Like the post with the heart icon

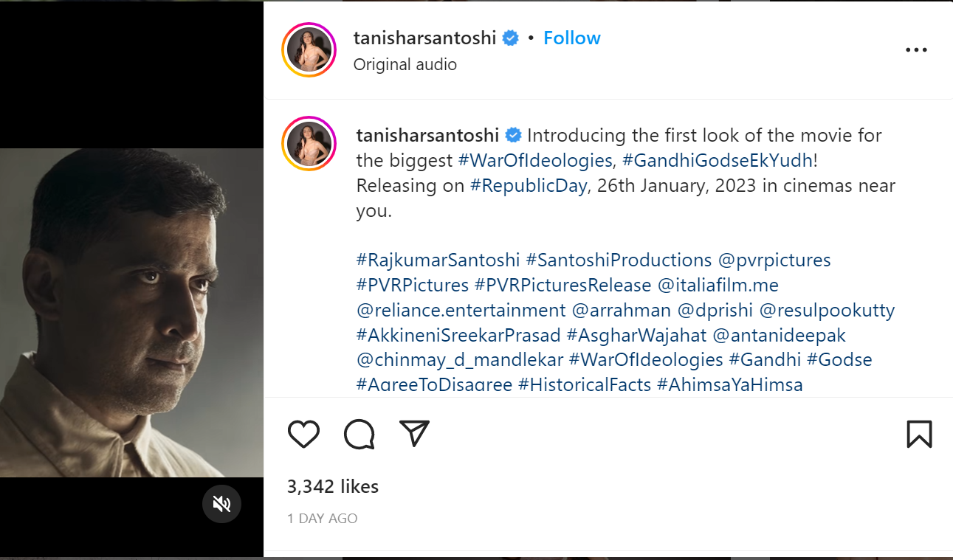pyautogui.click(x=303, y=435)
